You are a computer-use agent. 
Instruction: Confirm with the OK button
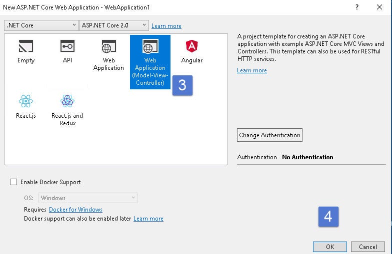point(330,247)
